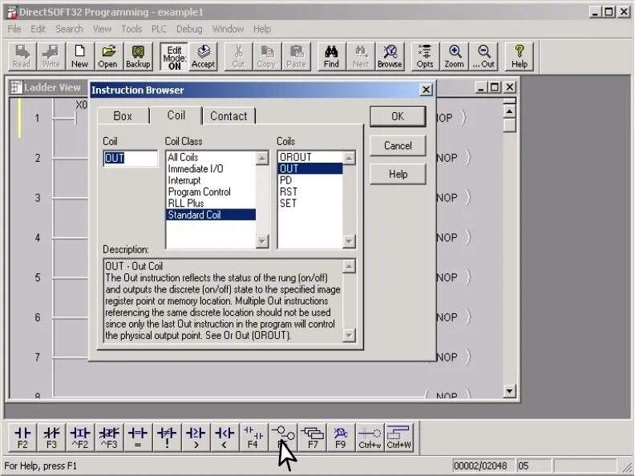Select RST in Coils list
The height and width of the screenshot is (476, 635).
(310, 192)
